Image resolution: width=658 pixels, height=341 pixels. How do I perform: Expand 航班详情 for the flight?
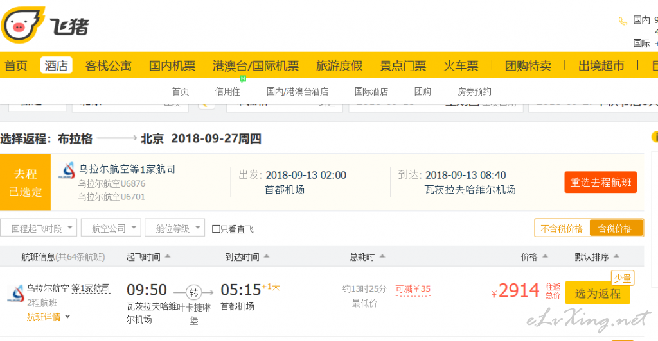tap(48, 317)
